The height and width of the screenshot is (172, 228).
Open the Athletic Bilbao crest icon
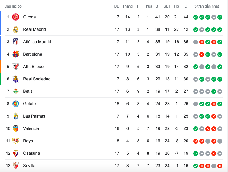point(16,67)
